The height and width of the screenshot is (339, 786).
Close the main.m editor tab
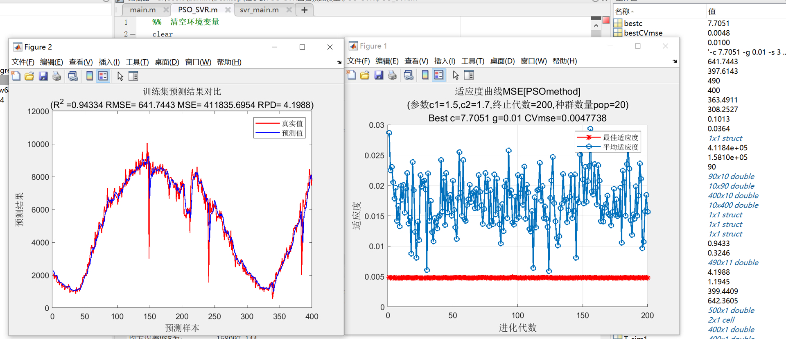(x=166, y=10)
